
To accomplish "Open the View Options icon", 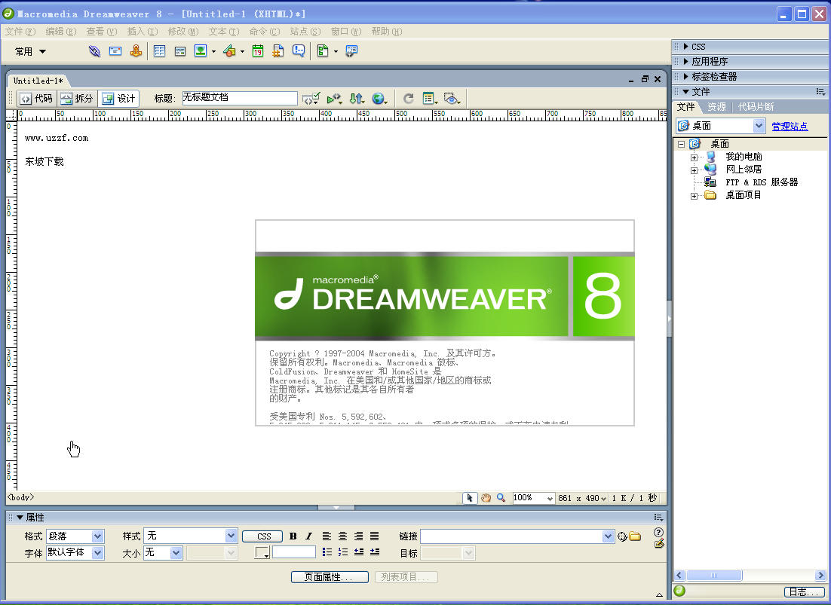I will click(430, 99).
